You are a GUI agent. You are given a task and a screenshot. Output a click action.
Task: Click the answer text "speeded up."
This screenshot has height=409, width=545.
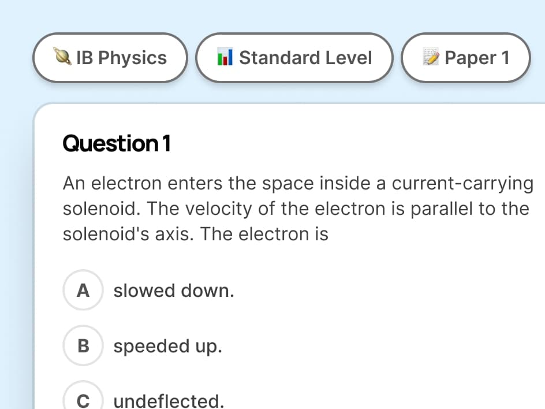click(x=167, y=346)
